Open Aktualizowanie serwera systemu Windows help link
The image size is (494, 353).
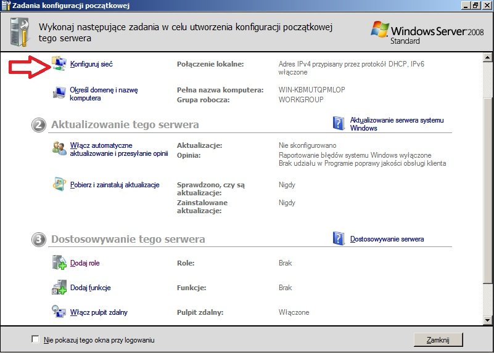(397, 124)
